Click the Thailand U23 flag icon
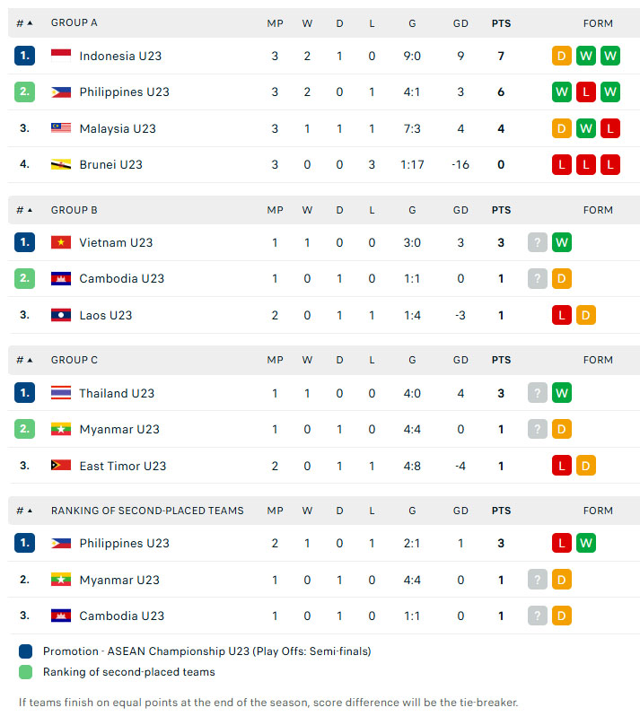Image resolution: width=640 pixels, height=725 pixels. (60, 393)
